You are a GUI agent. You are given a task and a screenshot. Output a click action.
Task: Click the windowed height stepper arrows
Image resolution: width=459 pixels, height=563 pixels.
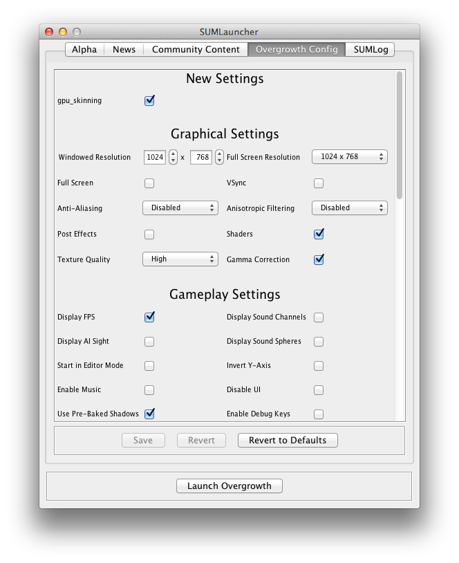219,157
